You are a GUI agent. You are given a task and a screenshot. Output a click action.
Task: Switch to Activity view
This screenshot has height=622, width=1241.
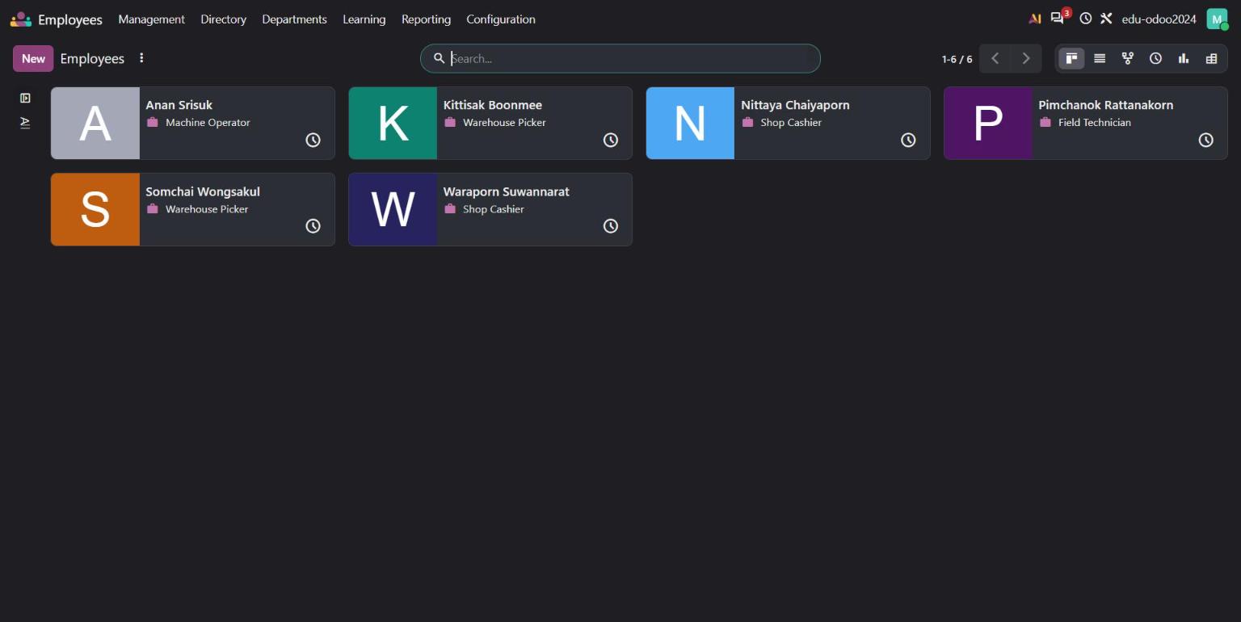[x=1156, y=58]
